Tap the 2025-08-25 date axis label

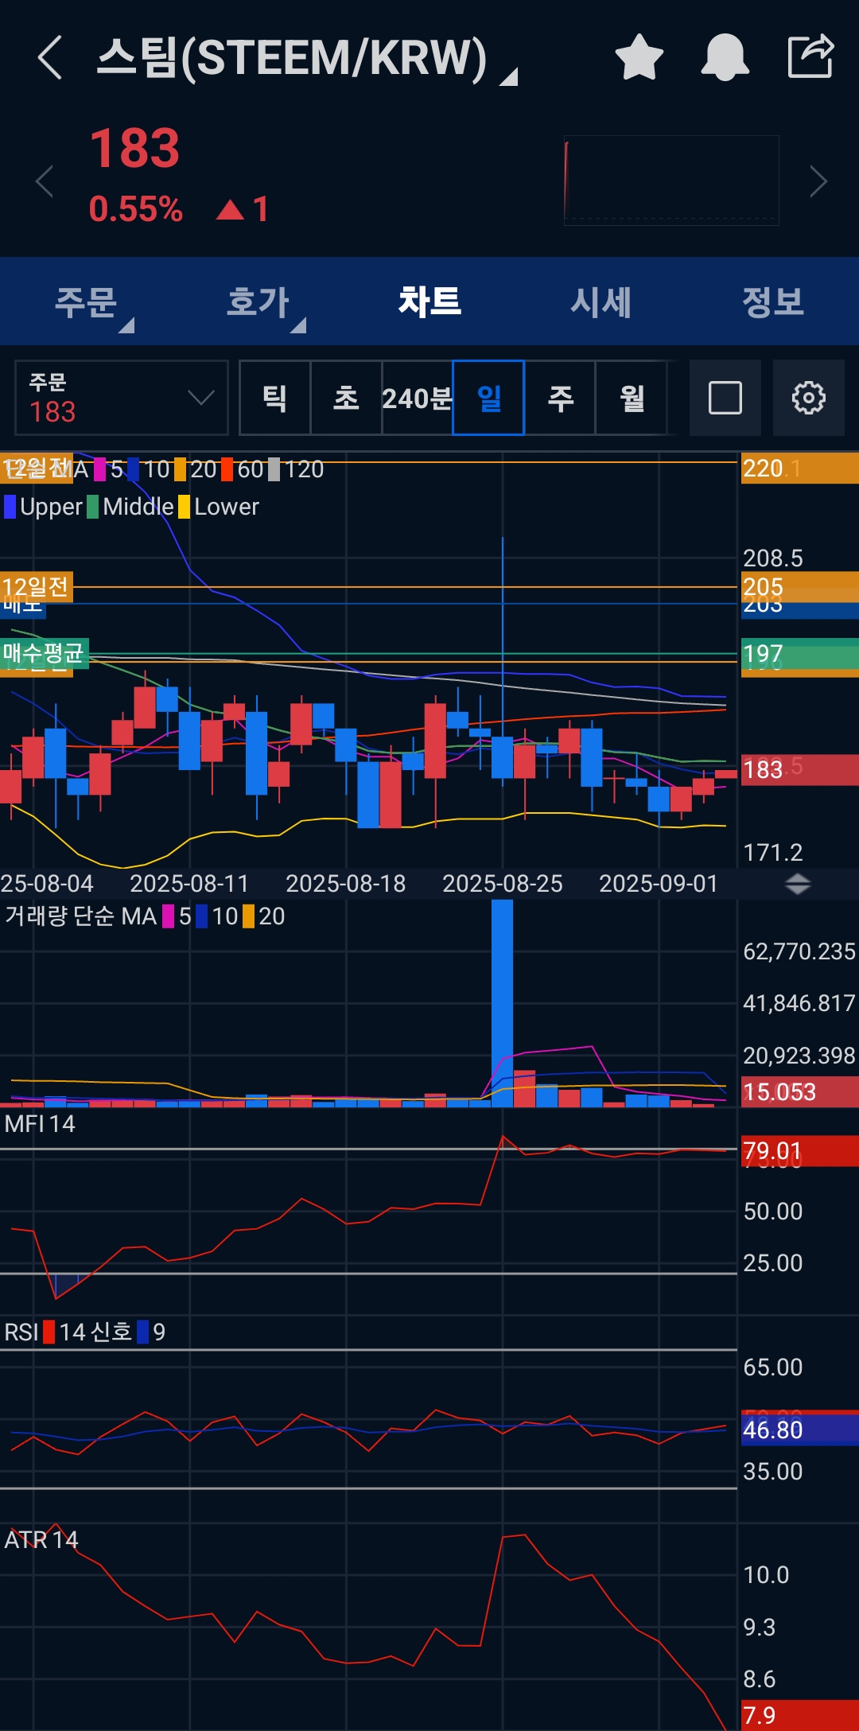pos(502,884)
